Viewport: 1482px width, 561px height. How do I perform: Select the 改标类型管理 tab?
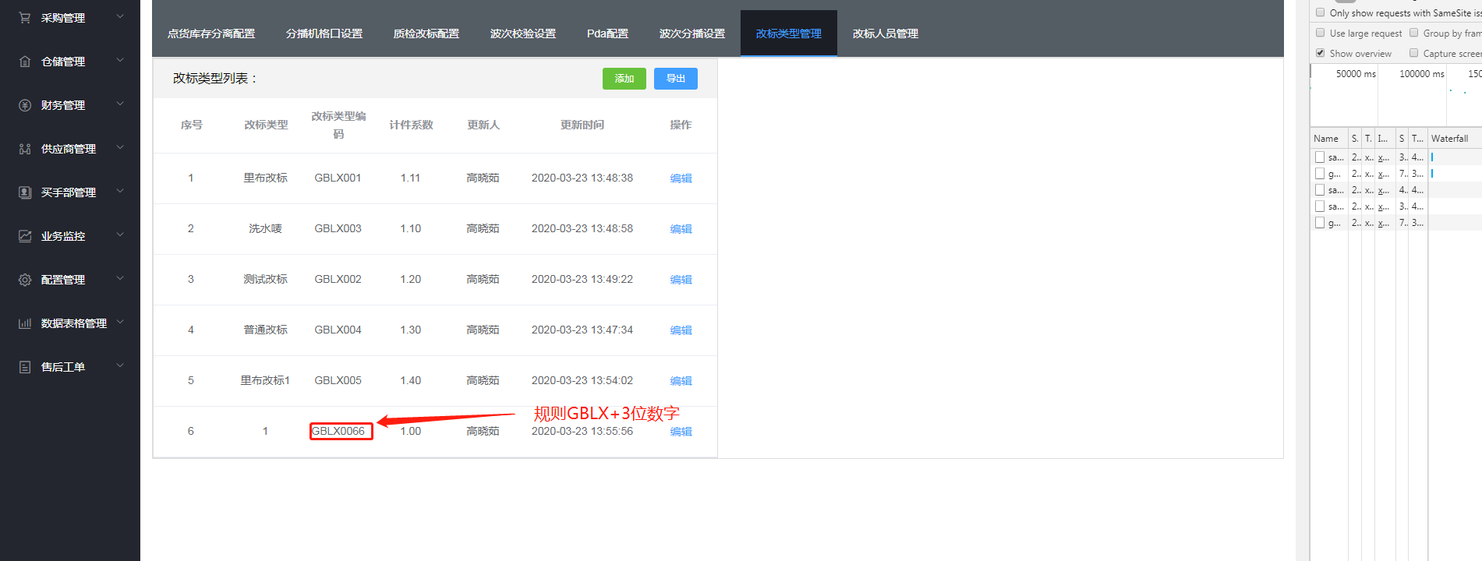pyautogui.click(x=789, y=34)
